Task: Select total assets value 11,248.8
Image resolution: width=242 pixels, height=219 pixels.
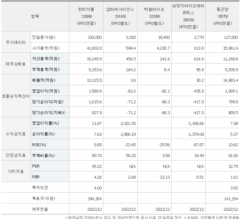Action: click(231, 59)
